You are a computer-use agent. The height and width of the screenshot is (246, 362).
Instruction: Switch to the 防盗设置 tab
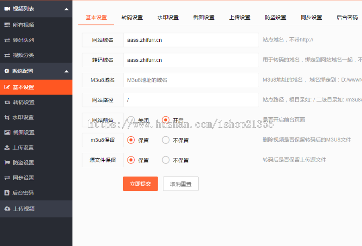(x=276, y=17)
